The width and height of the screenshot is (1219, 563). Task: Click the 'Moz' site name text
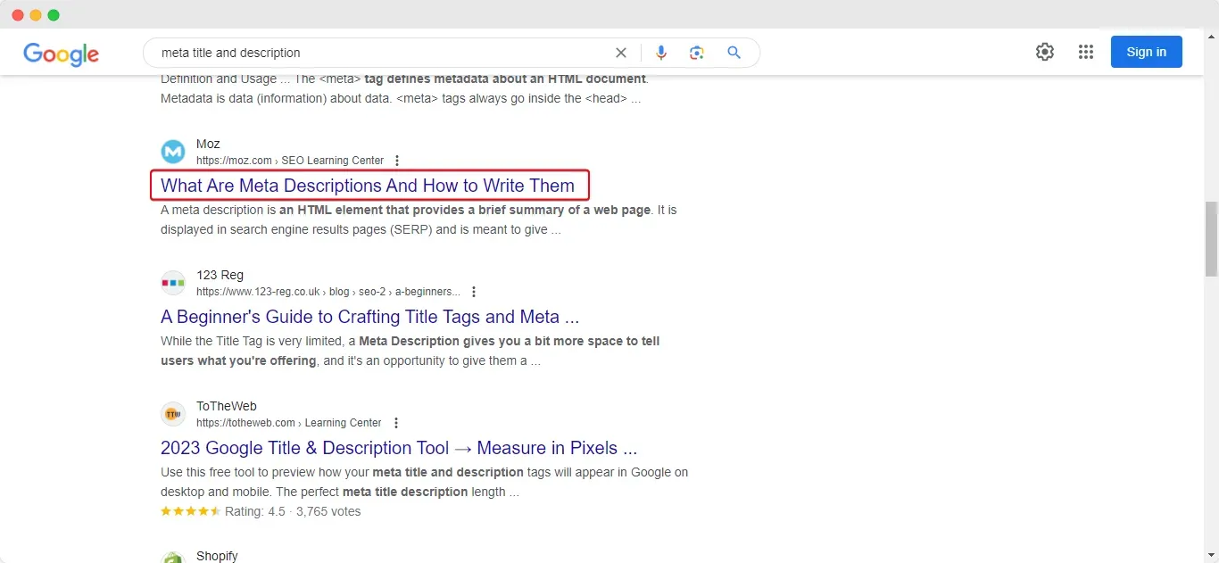(208, 144)
